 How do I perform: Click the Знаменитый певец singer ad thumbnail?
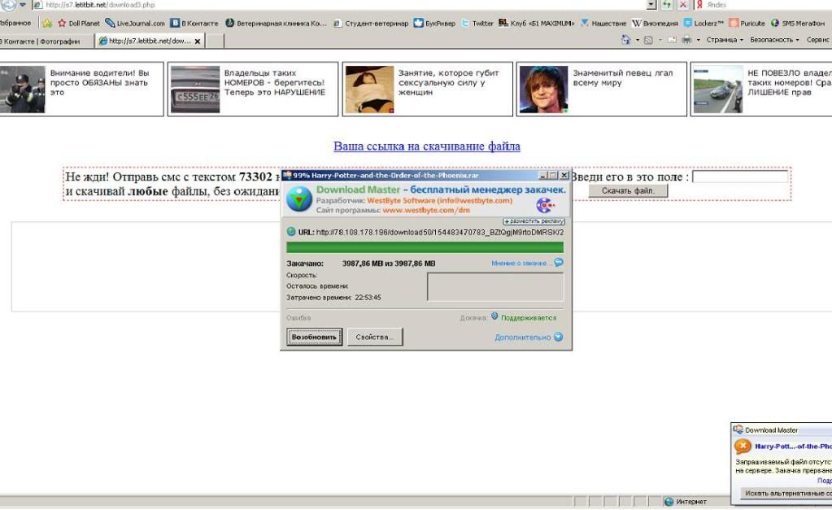click(543, 89)
